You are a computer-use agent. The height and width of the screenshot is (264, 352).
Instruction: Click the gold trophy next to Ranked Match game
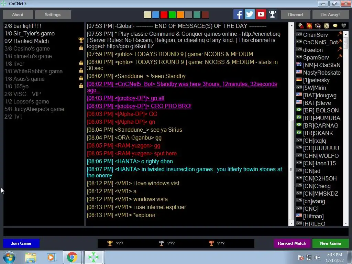coord(81,40)
